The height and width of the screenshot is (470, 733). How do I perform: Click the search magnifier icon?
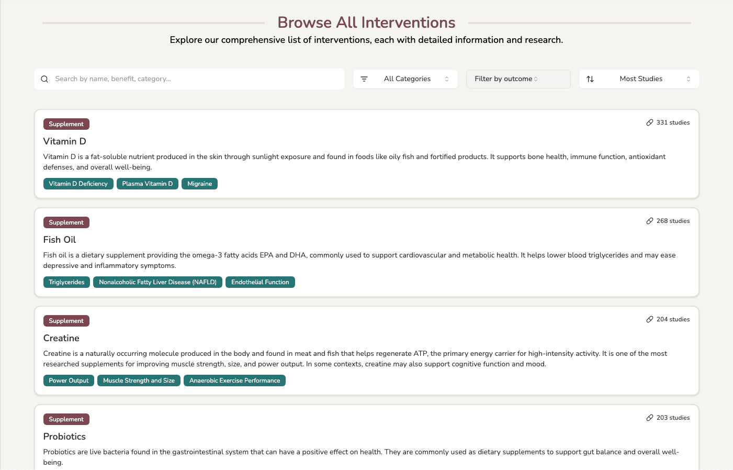point(44,79)
